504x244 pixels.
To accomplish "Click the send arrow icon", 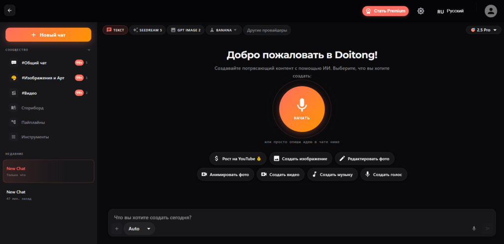I will [488, 229].
